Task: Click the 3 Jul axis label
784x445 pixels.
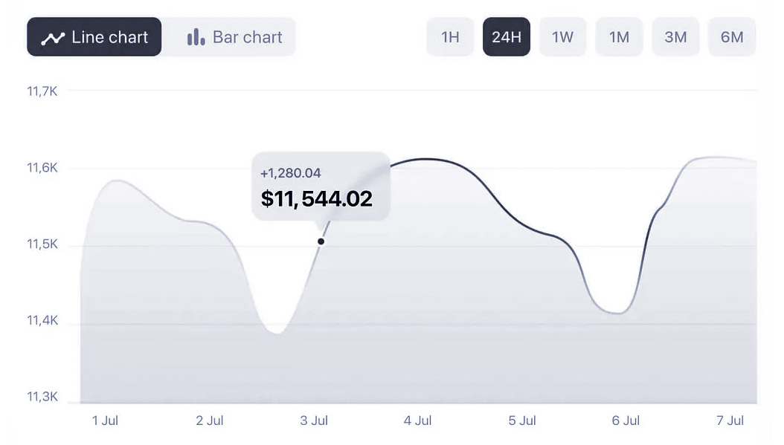Action: click(x=314, y=420)
